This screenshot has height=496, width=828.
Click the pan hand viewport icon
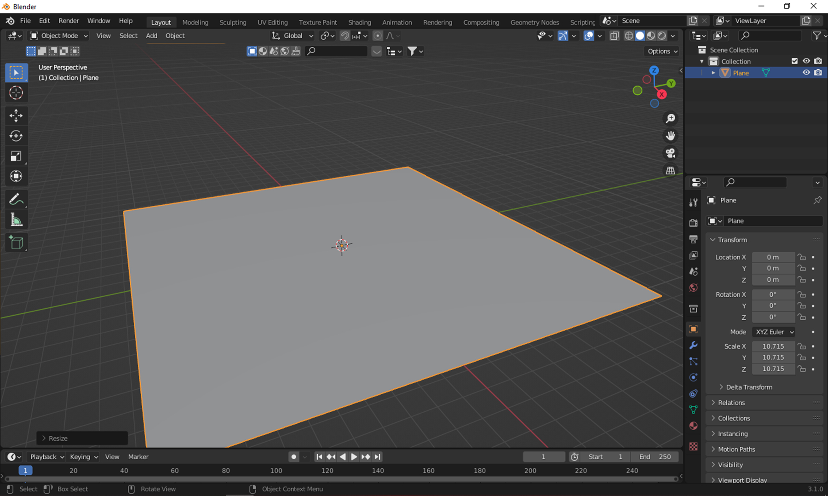(x=671, y=136)
